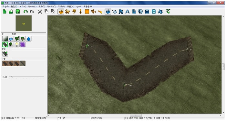Open the blue list manager module icon
The image size is (226, 121).
[147, 12]
